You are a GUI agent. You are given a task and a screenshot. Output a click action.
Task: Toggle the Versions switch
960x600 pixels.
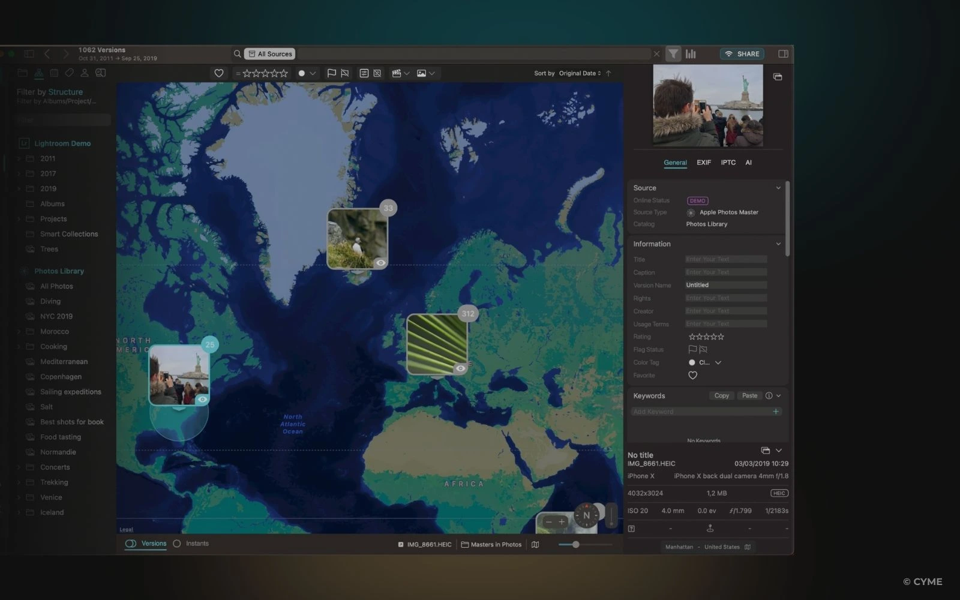(x=131, y=544)
